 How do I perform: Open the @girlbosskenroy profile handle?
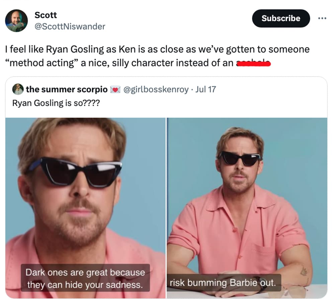[x=156, y=90]
